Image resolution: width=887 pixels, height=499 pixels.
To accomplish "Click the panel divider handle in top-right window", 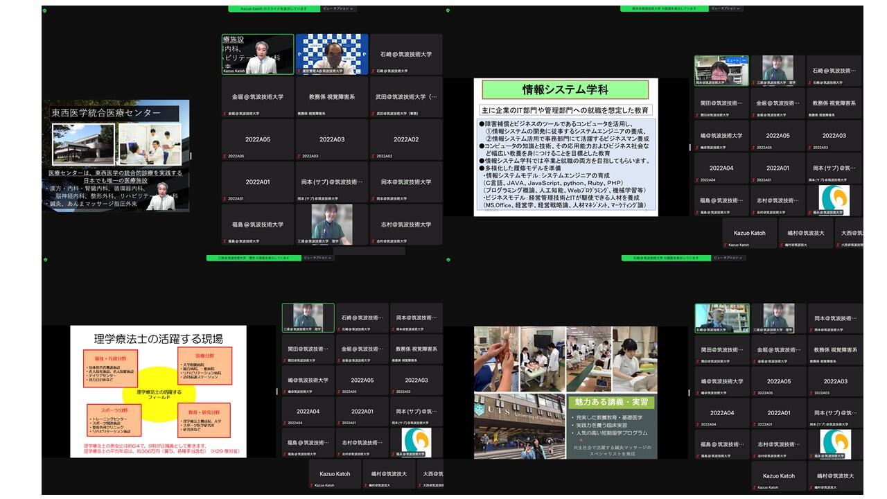I will tap(690, 147).
